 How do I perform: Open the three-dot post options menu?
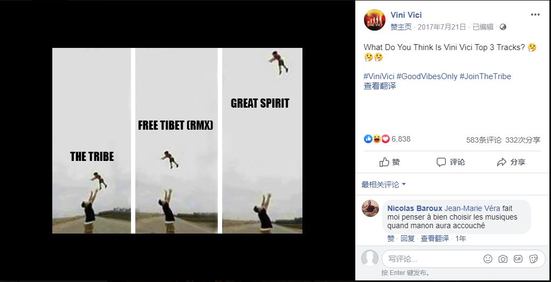click(x=535, y=15)
